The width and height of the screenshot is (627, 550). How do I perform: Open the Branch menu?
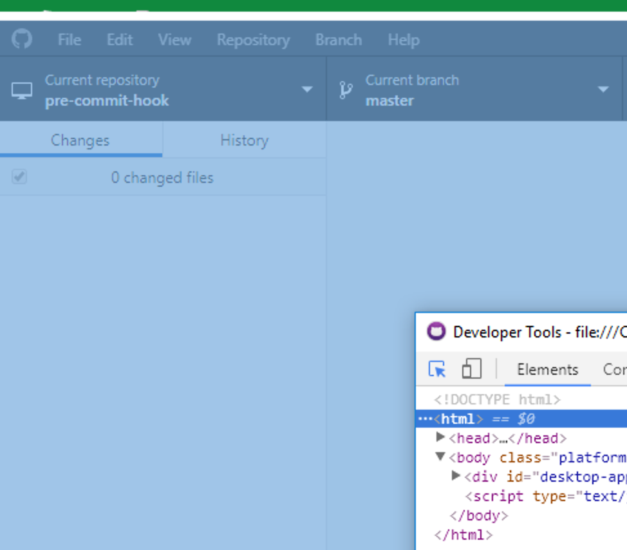339,39
